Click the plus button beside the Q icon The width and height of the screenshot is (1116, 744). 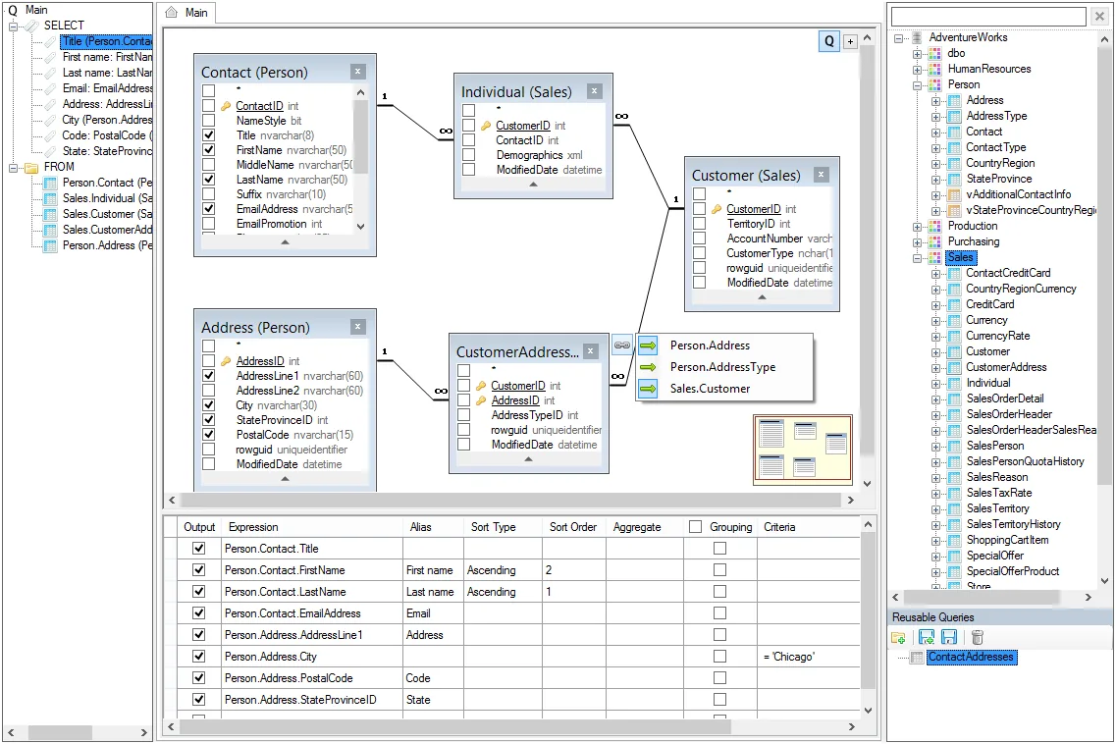click(851, 42)
